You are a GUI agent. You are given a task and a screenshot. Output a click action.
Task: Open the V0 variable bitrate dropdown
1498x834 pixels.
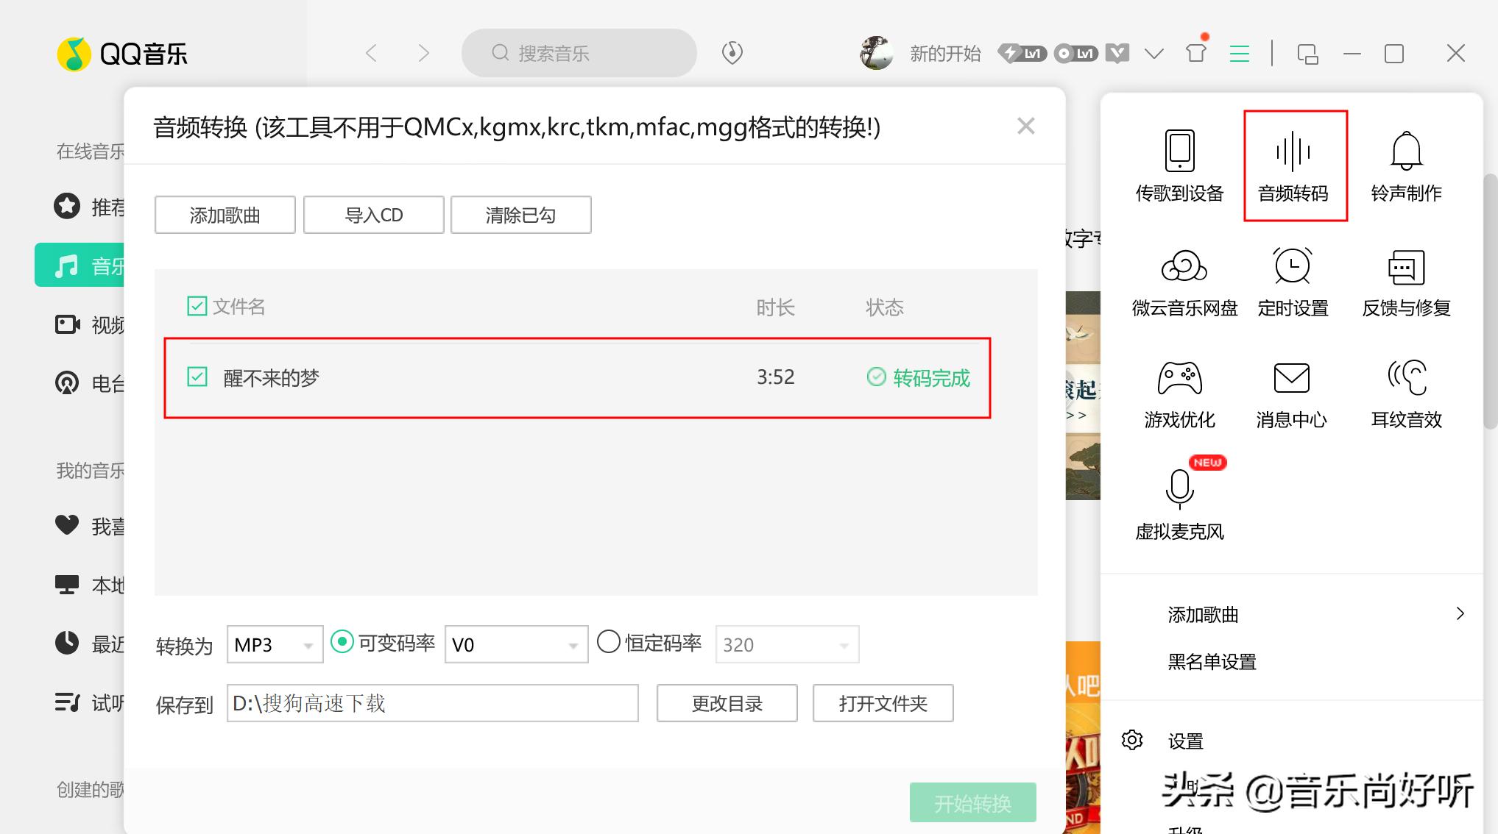(515, 644)
